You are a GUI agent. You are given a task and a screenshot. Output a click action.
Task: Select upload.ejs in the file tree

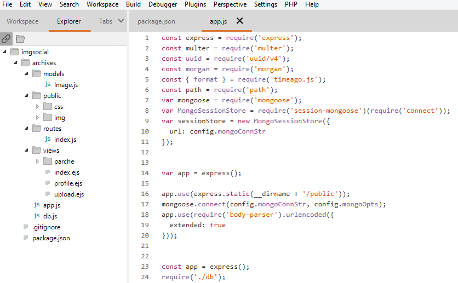(x=69, y=194)
